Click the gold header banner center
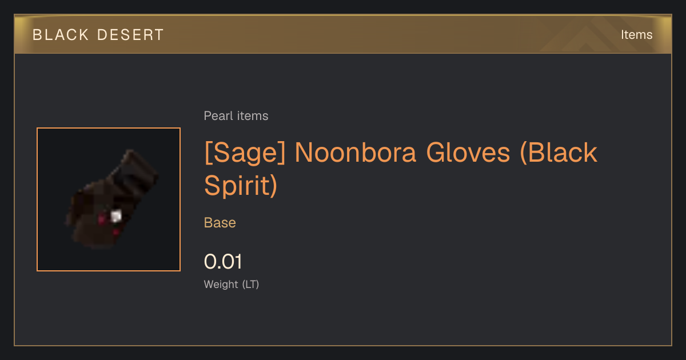Image resolution: width=686 pixels, height=360 pixels. point(343,35)
